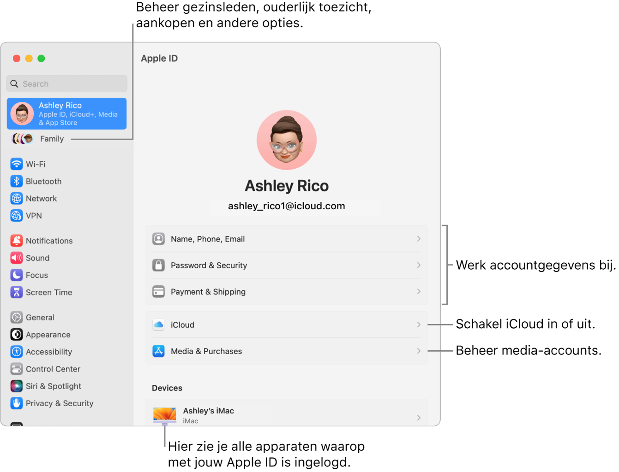Open Bluetooth settings via its icon
This screenshot has height=472, width=619.
tap(17, 181)
